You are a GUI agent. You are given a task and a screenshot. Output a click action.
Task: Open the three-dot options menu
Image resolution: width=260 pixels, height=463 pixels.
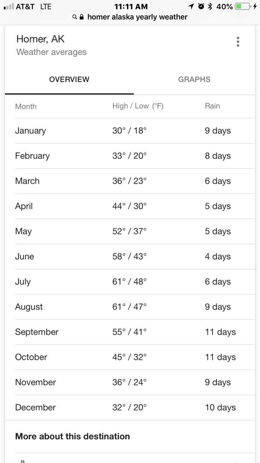[238, 42]
